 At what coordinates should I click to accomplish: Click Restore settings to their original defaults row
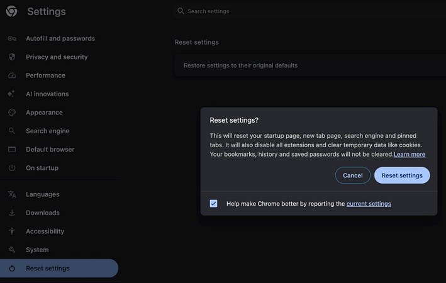[310, 65]
